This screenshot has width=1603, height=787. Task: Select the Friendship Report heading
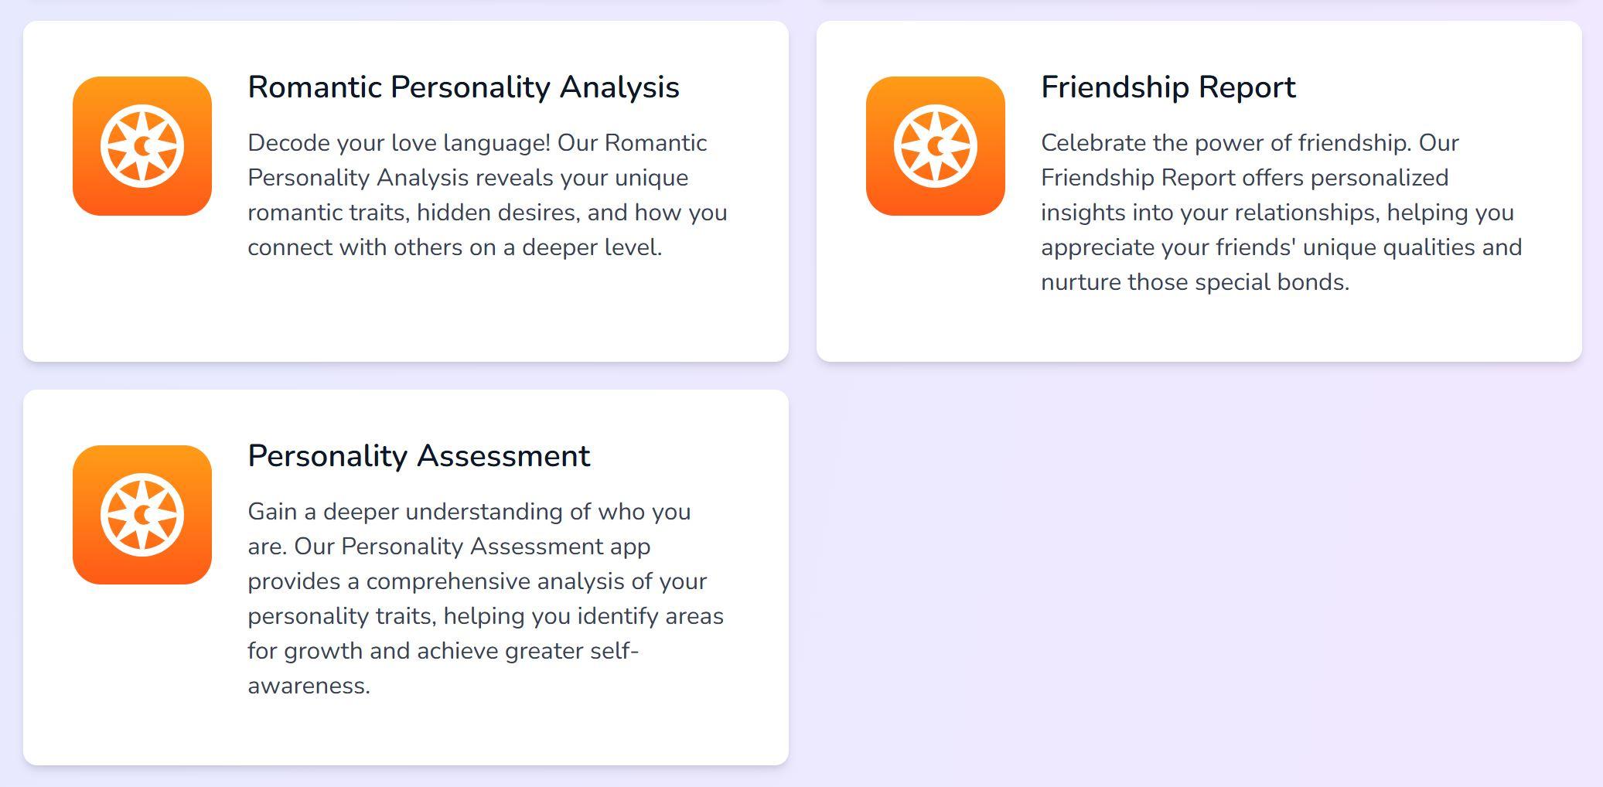(1168, 87)
